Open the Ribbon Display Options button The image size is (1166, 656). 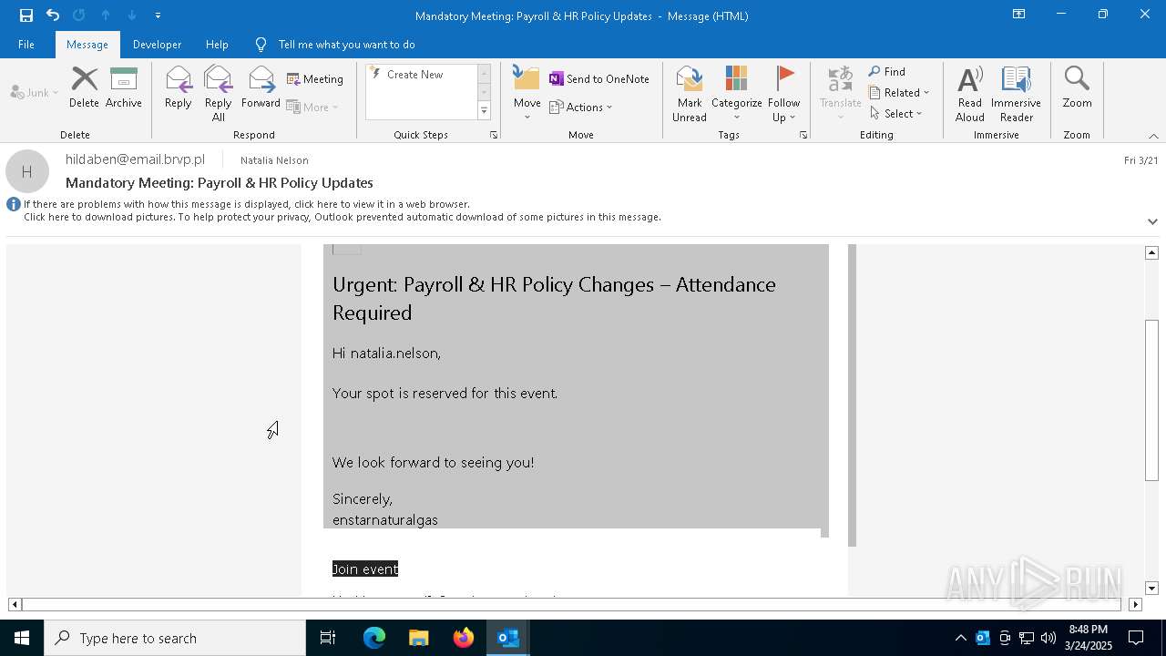point(1019,15)
